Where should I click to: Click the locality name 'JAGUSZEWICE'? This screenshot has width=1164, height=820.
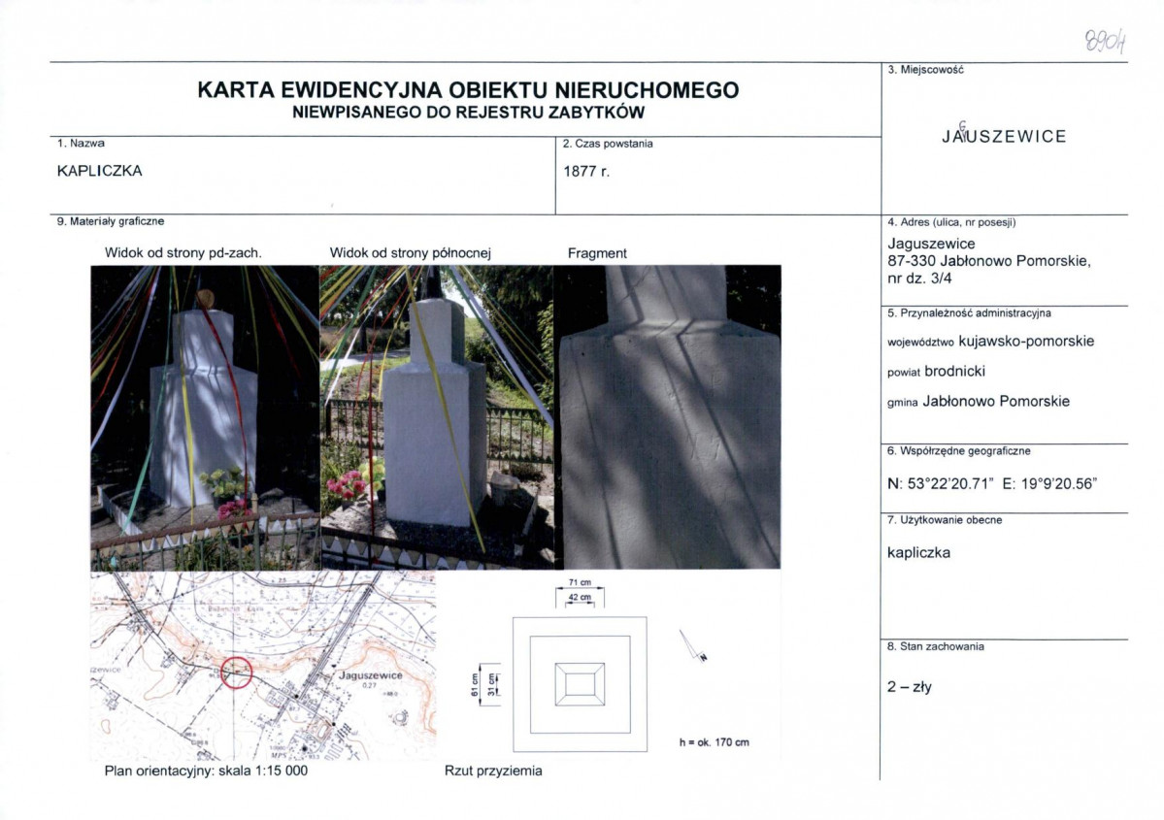pyautogui.click(x=1005, y=136)
